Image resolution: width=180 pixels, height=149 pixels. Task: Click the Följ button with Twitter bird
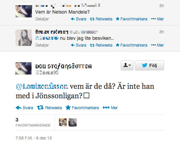(x=149, y=65)
